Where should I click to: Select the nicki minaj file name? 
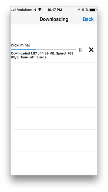click(x=21, y=45)
